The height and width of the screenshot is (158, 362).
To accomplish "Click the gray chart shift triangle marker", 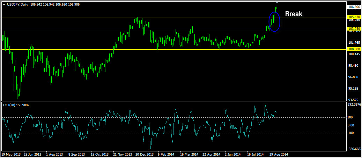I will (277, 2).
